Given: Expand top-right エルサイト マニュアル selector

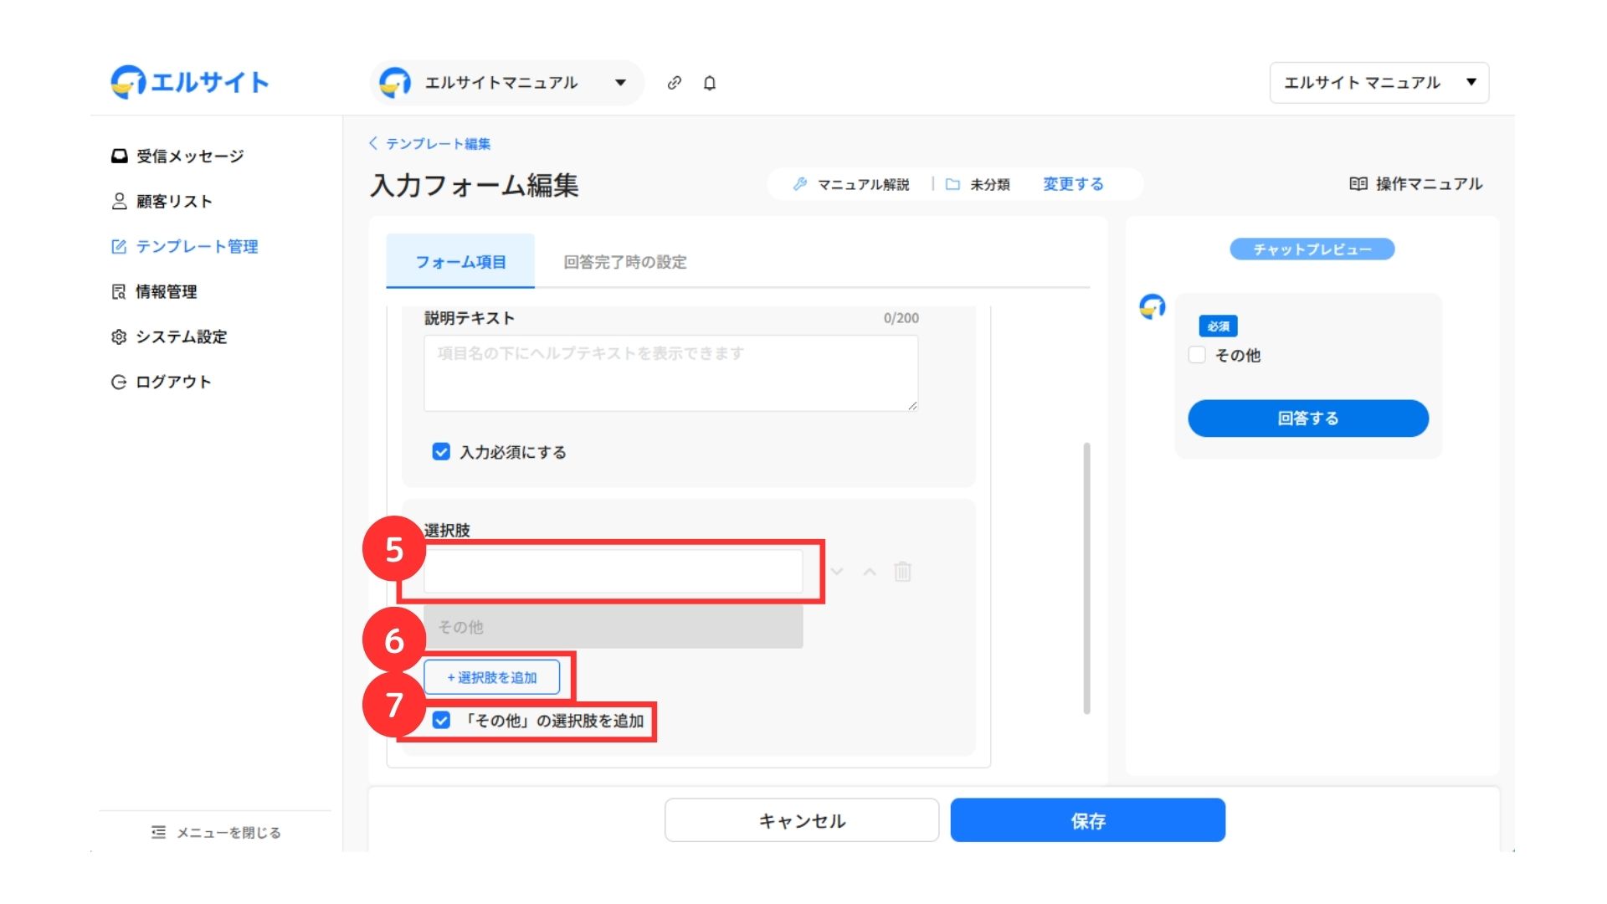Looking at the screenshot, I should 1379,83.
